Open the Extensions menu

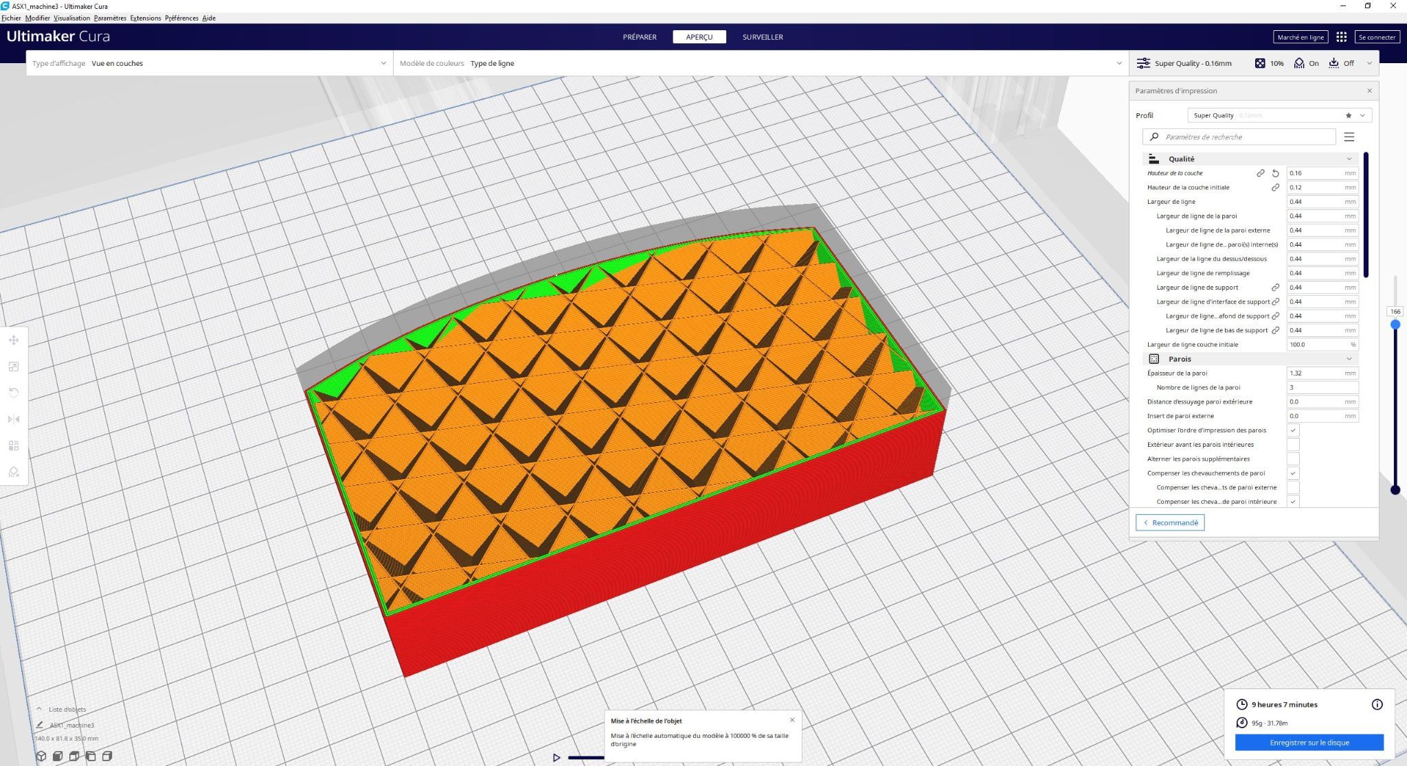[145, 18]
